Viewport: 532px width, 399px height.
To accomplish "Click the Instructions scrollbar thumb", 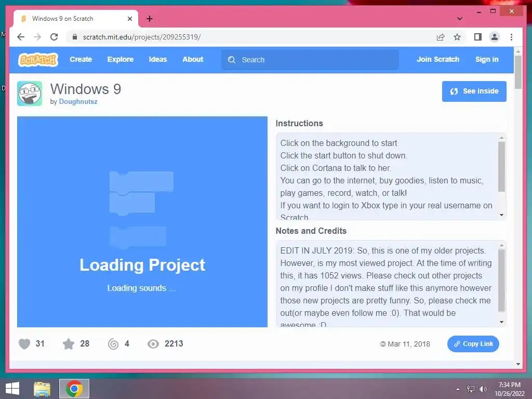I will point(501,167).
